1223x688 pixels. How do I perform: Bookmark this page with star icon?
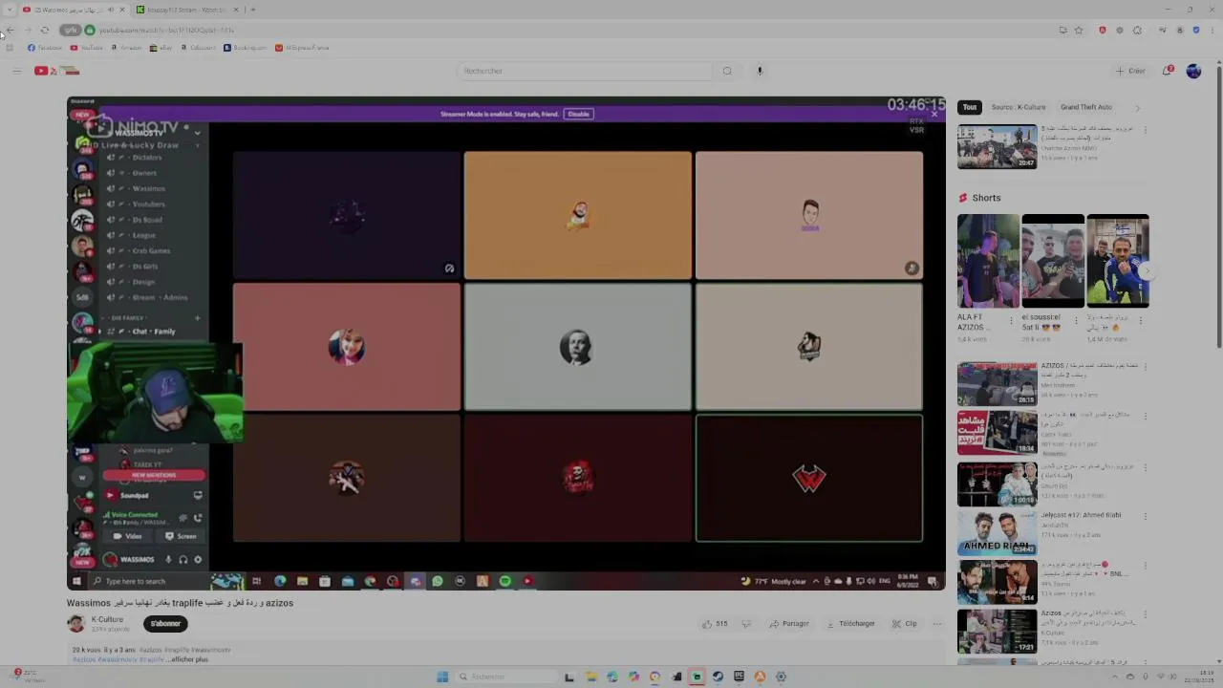[1079, 31]
